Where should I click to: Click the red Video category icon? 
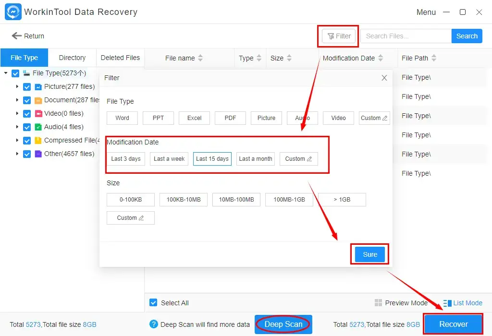coord(38,113)
